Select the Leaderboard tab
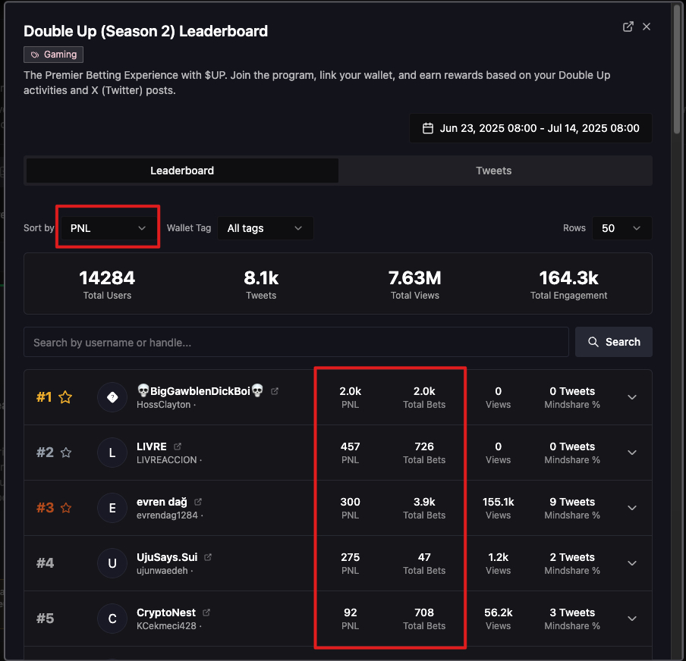Viewport: 686px width, 661px height. pyautogui.click(x=182, y=171)
